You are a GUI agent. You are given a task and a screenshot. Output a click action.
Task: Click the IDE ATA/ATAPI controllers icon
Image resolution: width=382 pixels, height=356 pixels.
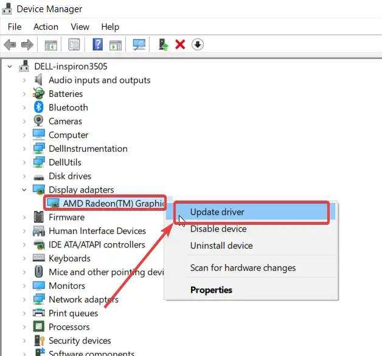click(39, 244)
